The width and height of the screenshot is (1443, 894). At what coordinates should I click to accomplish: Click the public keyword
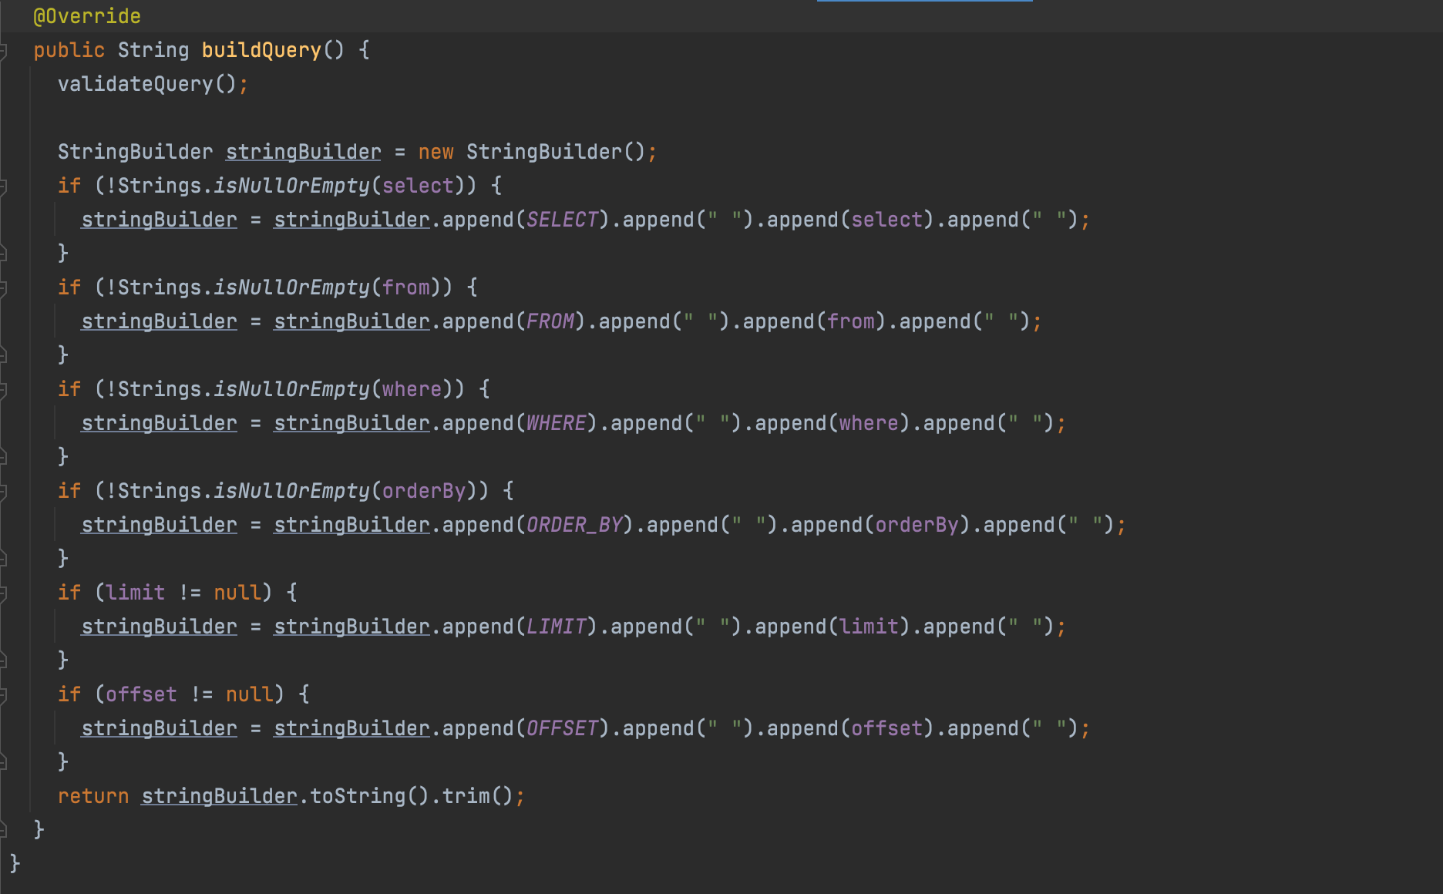tap(69, 50)
